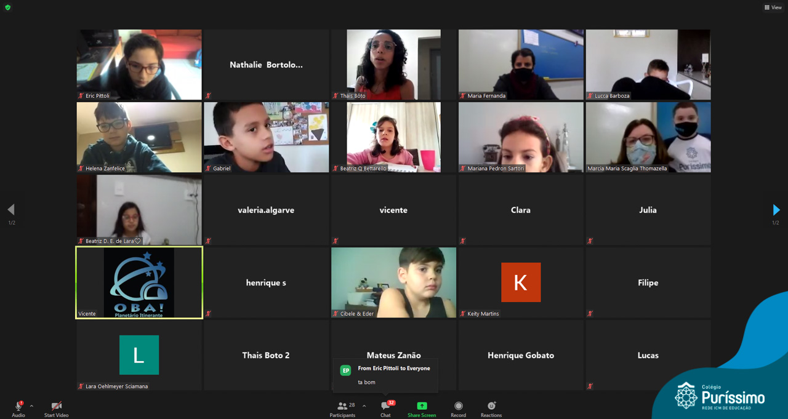
Task: Select the Cibele & Eder video tile
Action: point(393,282)
